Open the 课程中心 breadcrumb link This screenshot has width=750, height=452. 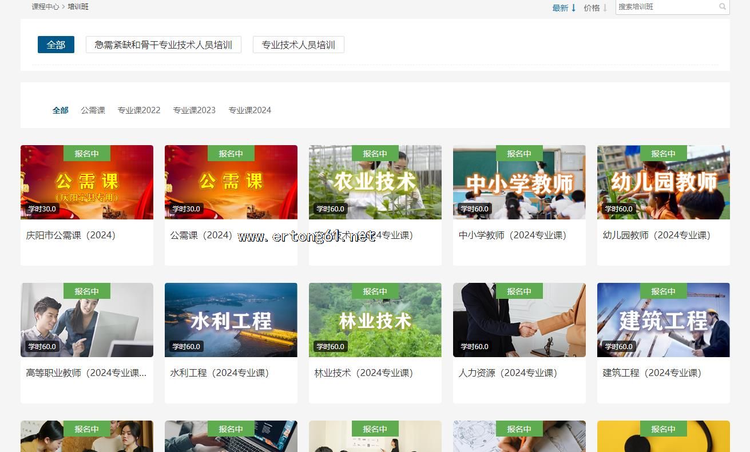coord(45,7)
